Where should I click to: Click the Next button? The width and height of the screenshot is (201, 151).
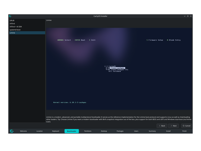173,126
